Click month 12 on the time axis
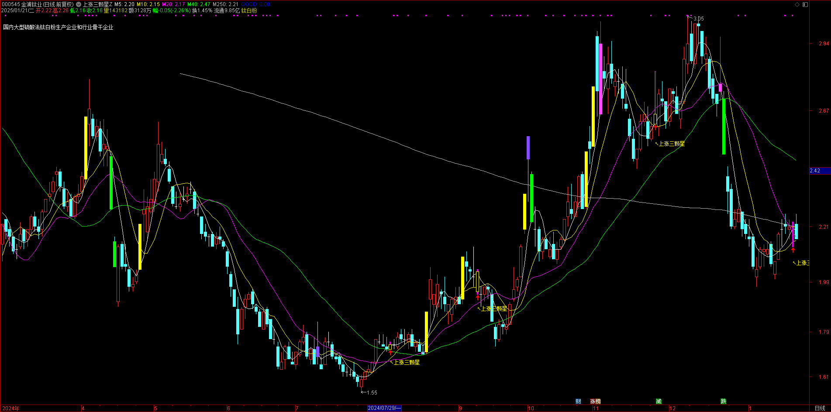The height and width of the screenshot is (412, 831). pos(672,409)
